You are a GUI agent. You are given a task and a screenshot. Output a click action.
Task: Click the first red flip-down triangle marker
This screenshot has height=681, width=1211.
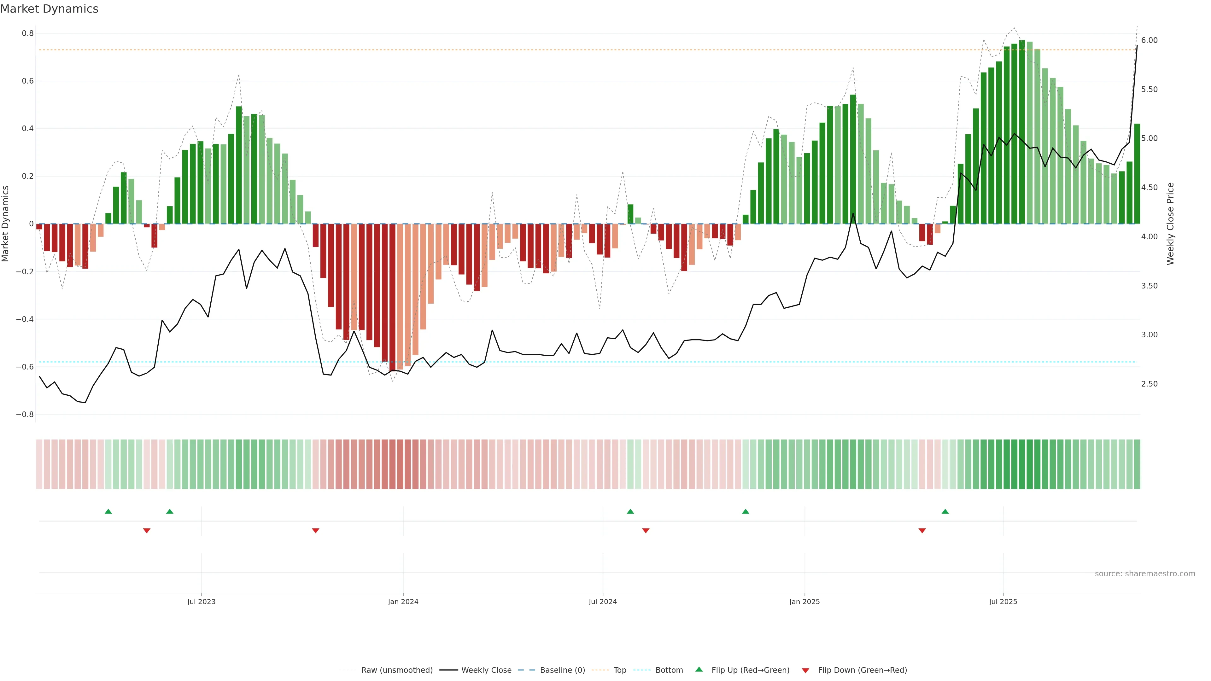click(x=147, y=531)
